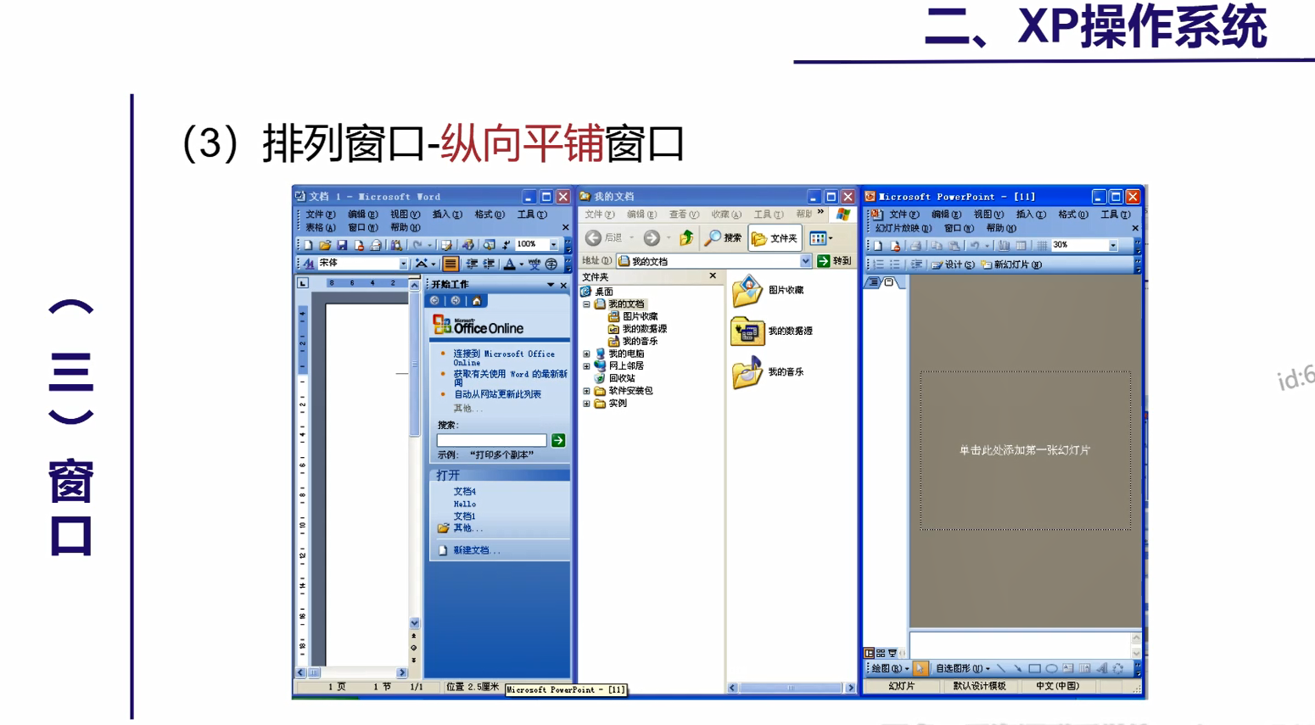
Task: Click link 自动从网站更新此列表
Action: pos(497,394)
